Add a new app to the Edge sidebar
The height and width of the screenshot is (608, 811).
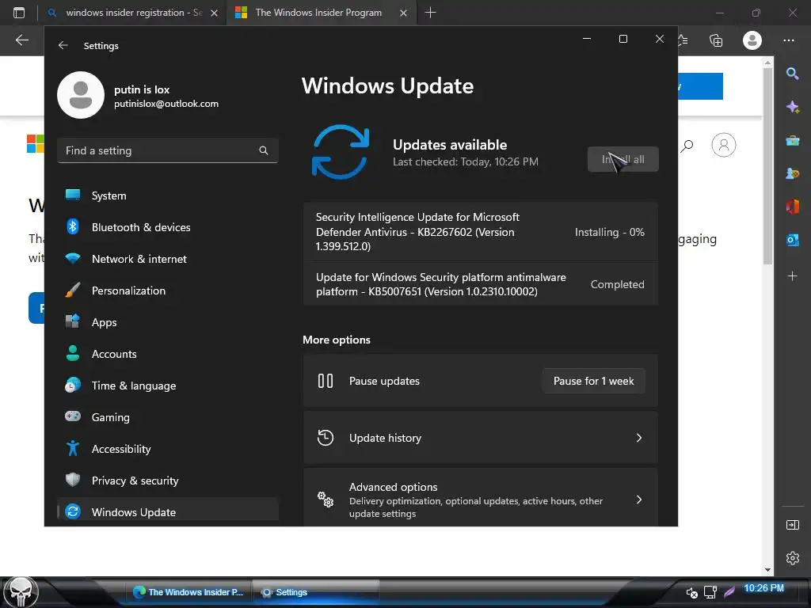coord(792,276)
